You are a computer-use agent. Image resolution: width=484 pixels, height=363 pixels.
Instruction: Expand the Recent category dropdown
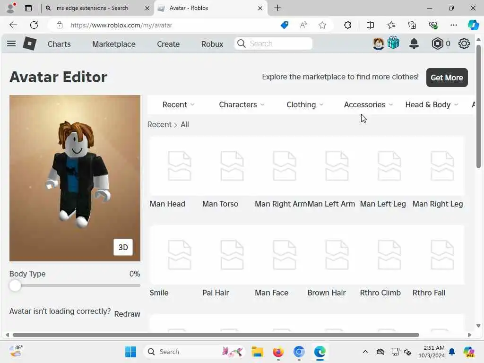tap(178, 104)
